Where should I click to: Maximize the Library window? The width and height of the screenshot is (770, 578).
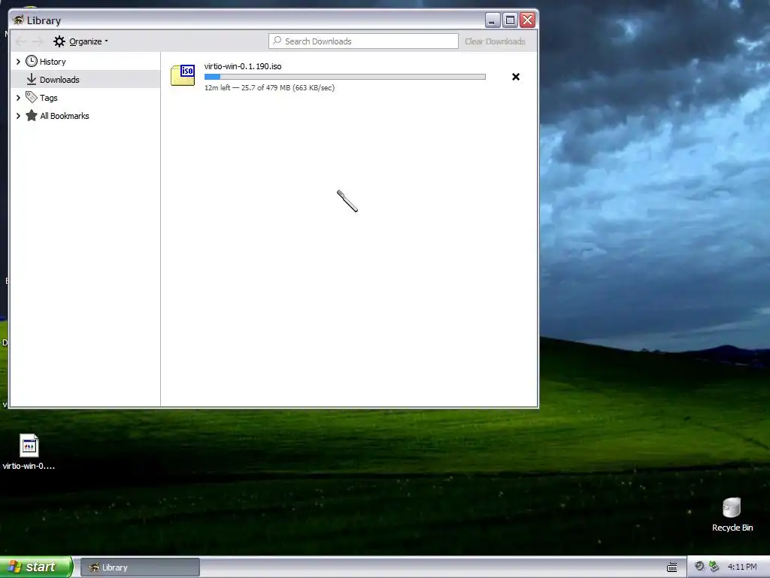510,20
